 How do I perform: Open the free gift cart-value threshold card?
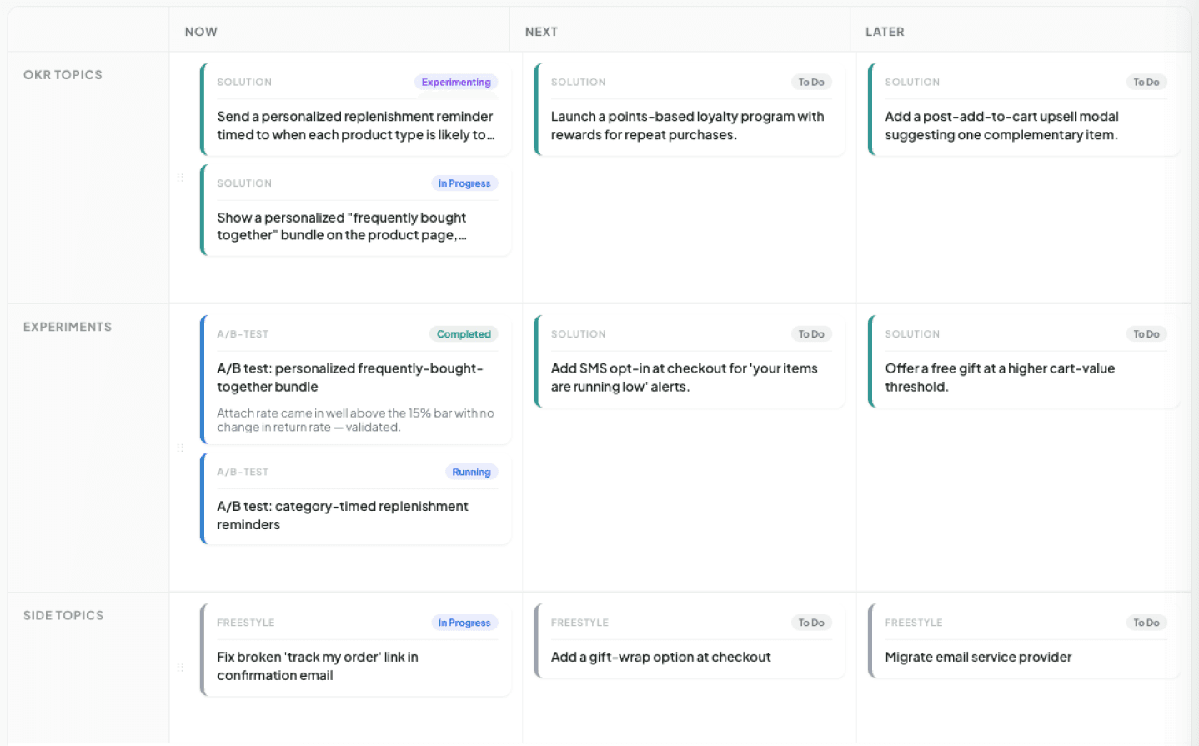tap(1024, 361)
